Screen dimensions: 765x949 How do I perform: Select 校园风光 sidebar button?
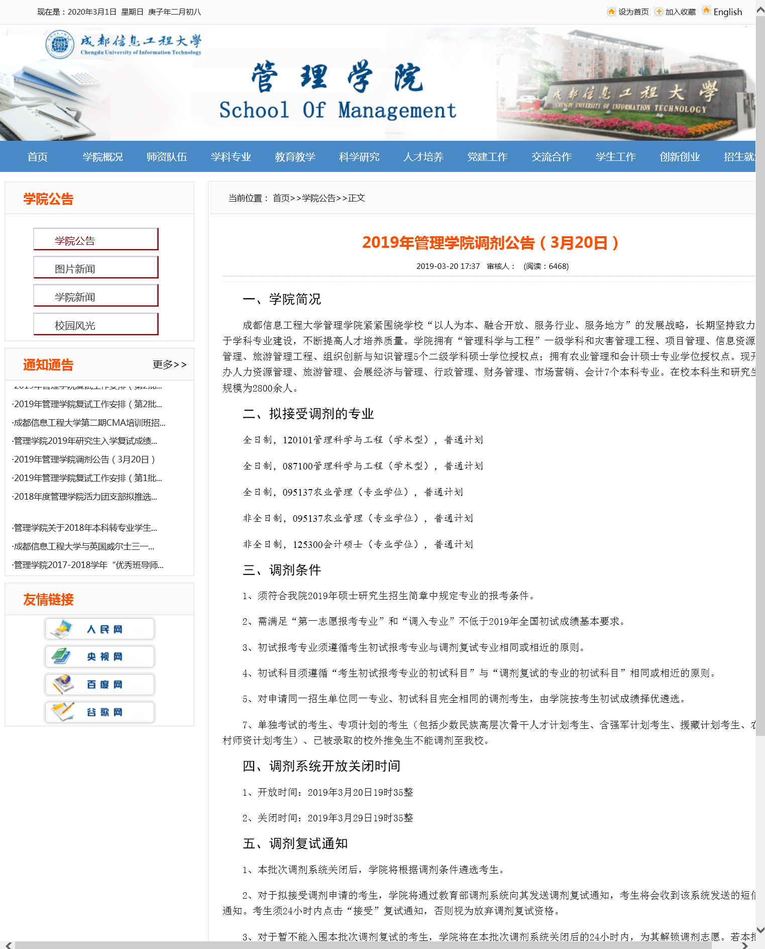coord(96,324)
